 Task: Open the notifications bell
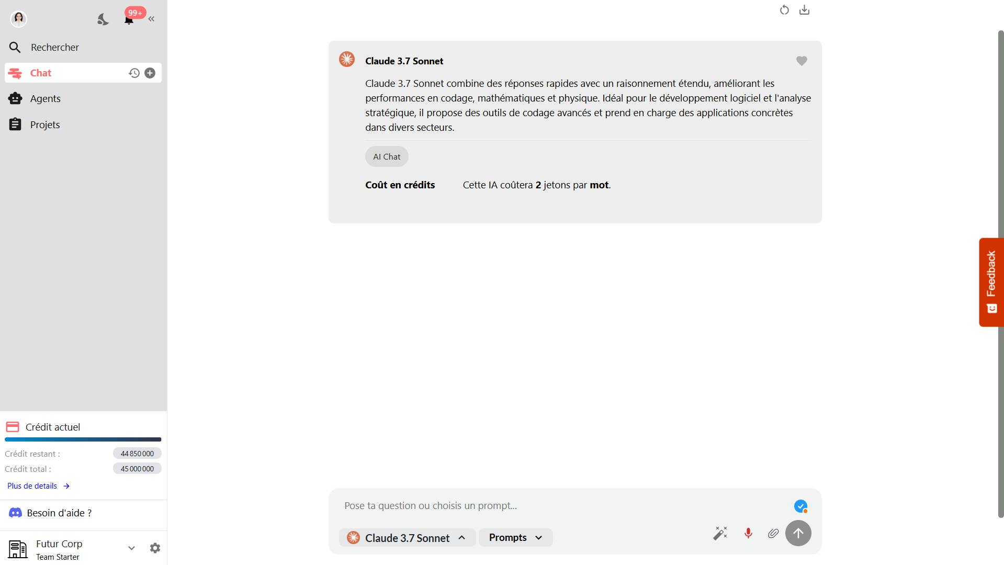click(129, 19)
